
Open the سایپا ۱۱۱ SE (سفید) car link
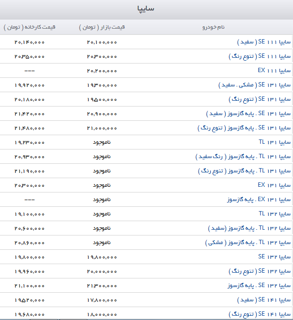coord(264,42)
